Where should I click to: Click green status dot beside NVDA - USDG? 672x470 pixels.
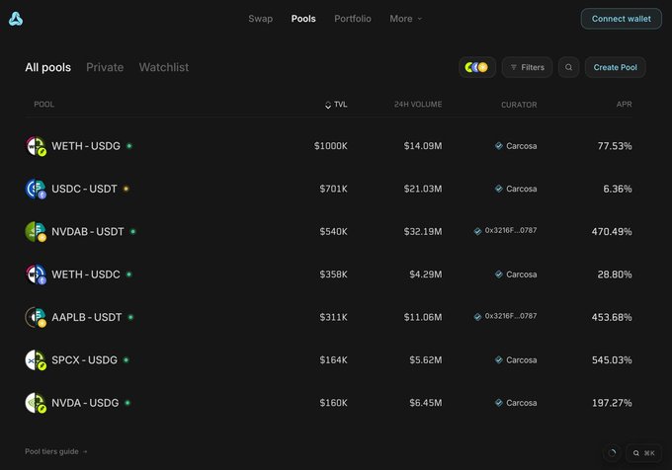[x=127, y=403]
